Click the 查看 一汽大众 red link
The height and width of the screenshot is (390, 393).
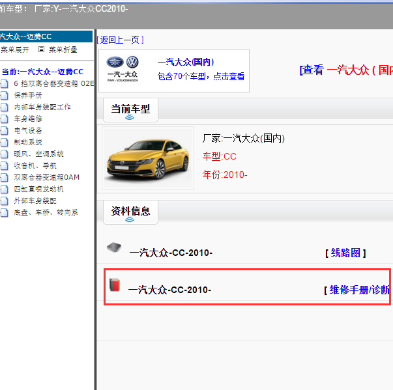tap(346, 70)
